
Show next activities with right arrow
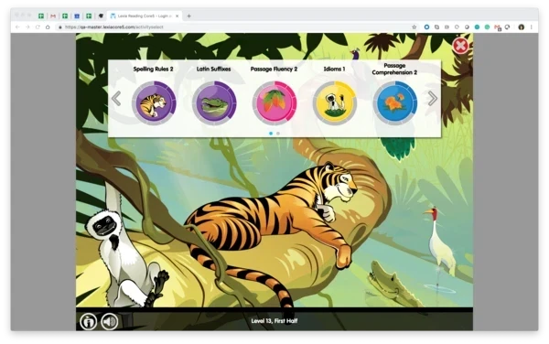pos(433,99)
